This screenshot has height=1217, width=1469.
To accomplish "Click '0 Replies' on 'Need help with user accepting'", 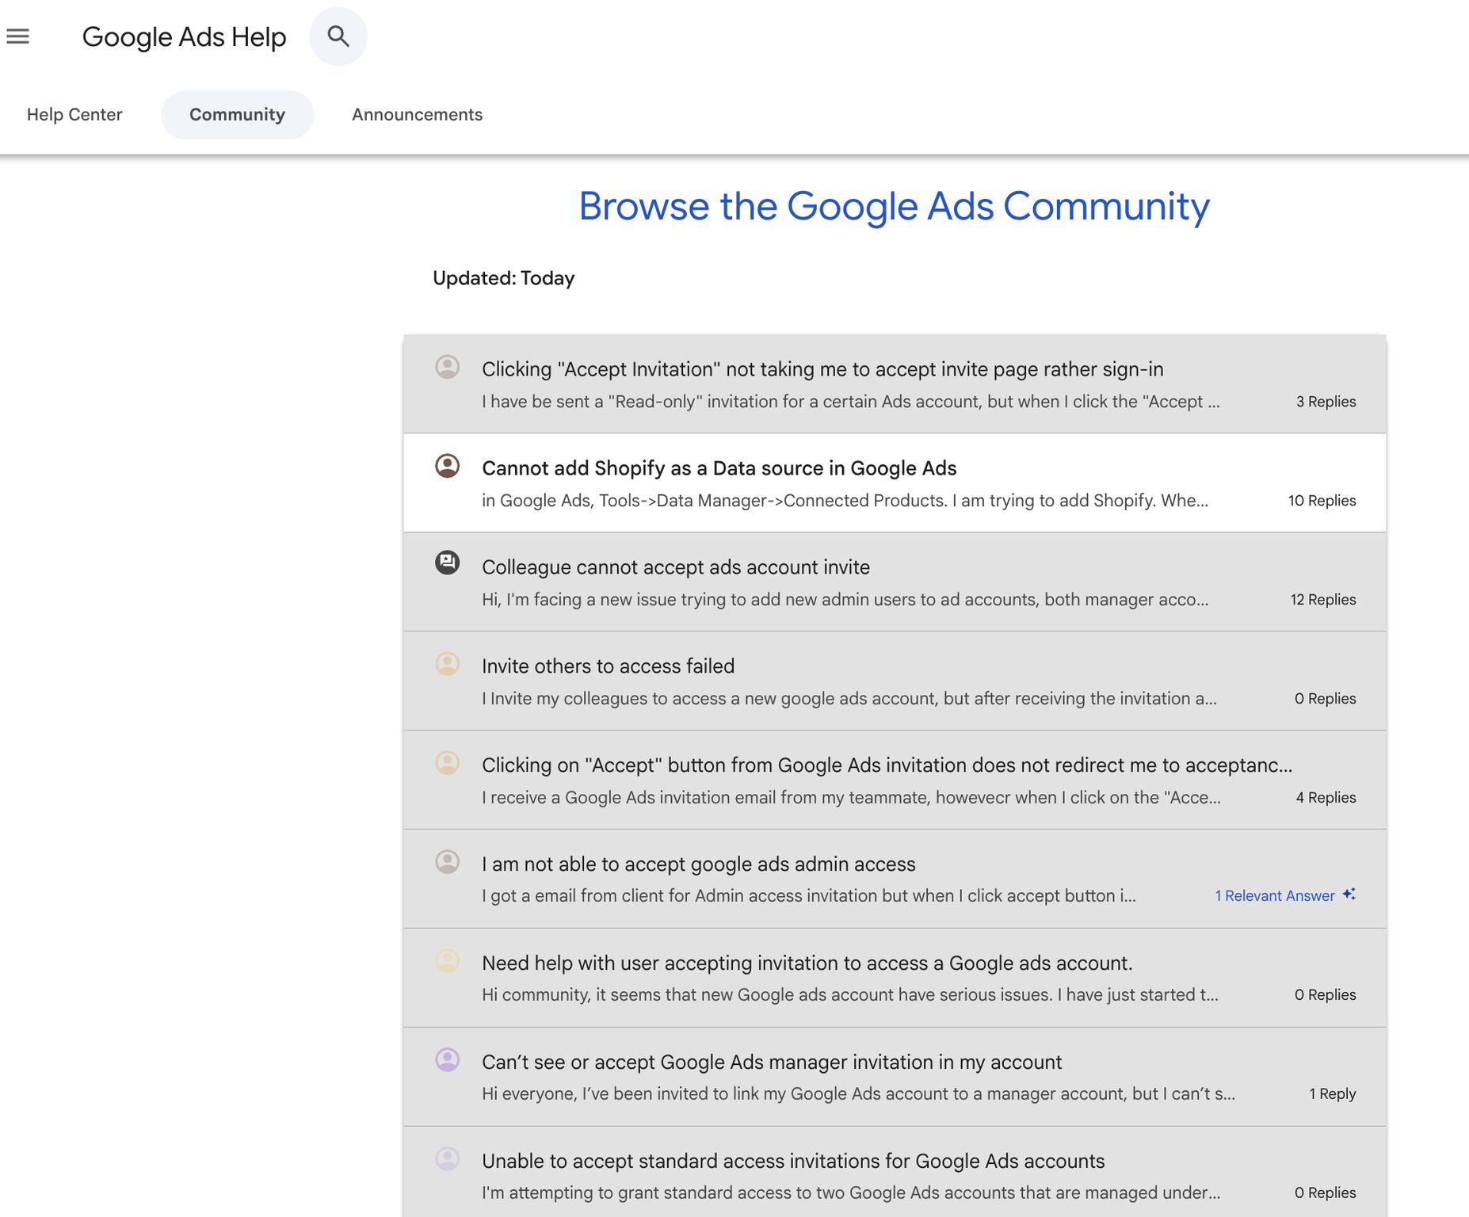I will tap(1325, 994).
